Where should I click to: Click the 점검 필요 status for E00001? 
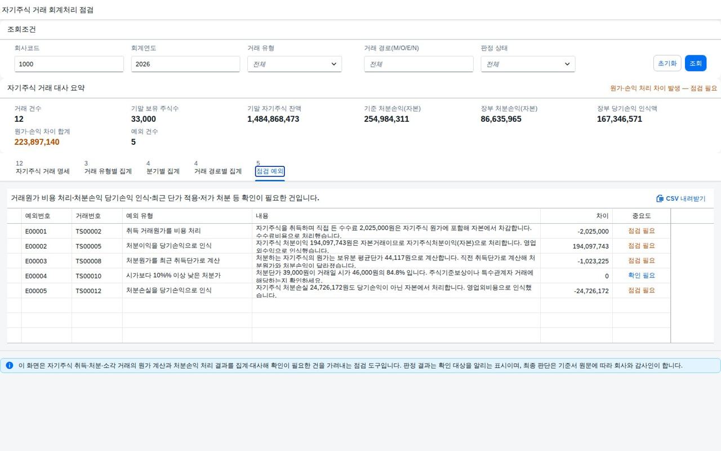pyautogui.click(x=642, y=231)
